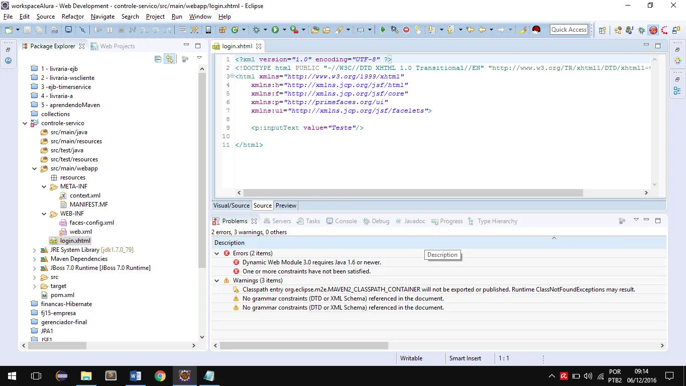Screen dimensions: 686x386
Task: Switch to the Preview editor tab
Action: [x=286, y=206]
